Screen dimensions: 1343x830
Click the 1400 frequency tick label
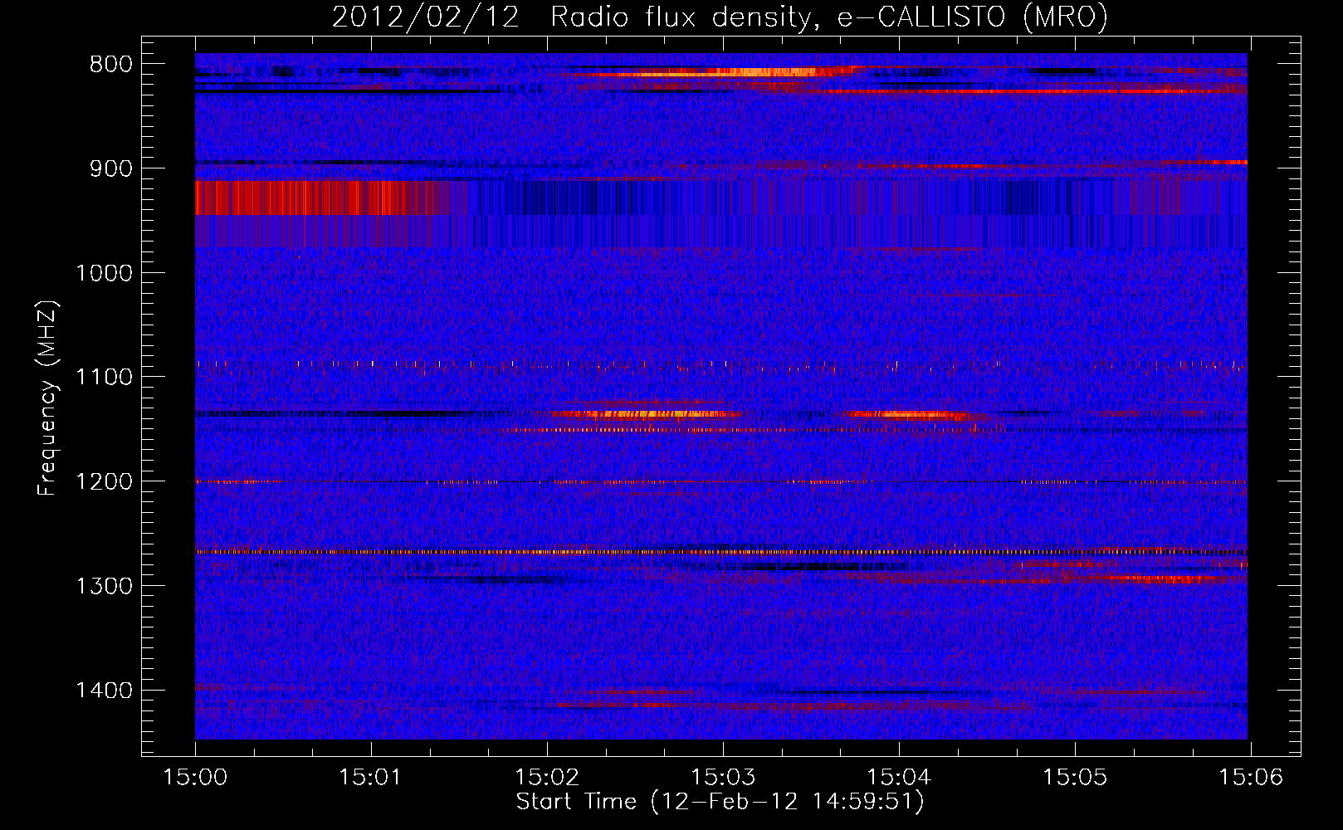point(104,691)
